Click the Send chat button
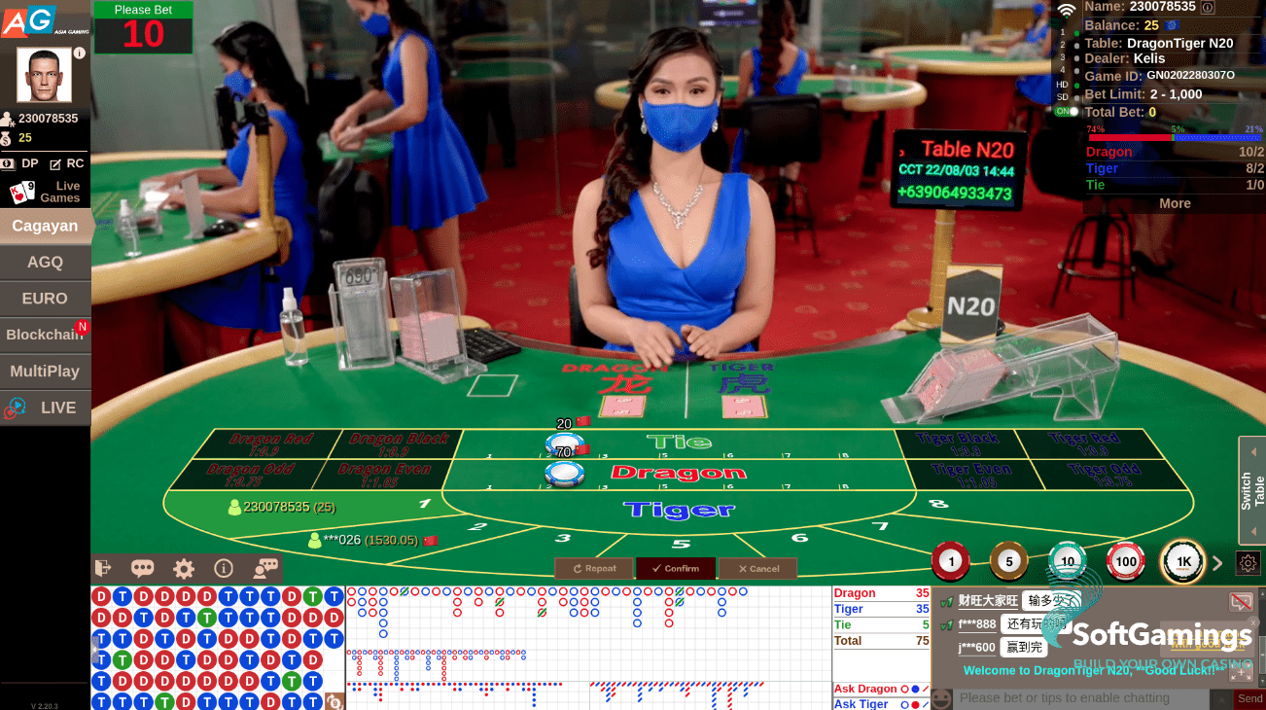The image size is (1266, 710). pos(1250,698)
